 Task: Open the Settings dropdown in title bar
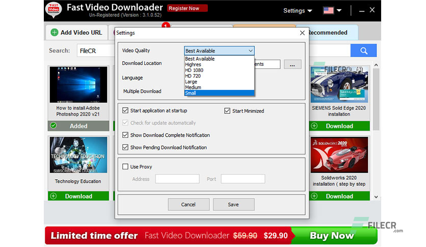[298, 11]
